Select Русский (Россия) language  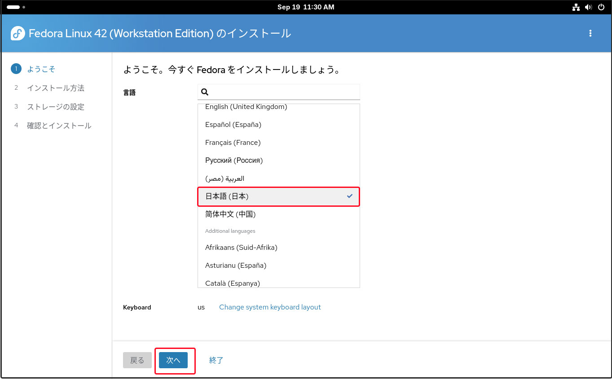279,161
